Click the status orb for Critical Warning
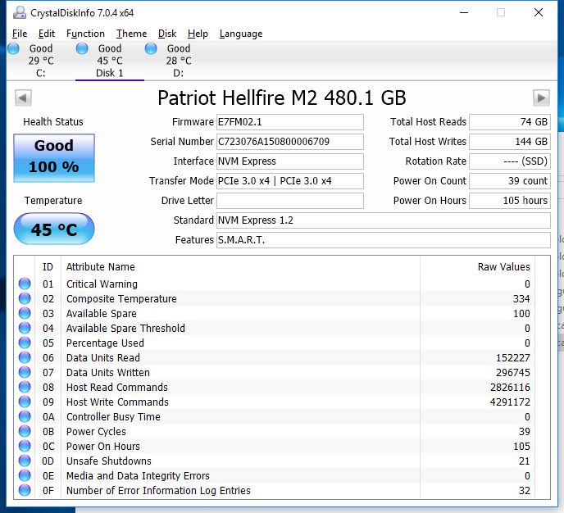The height and width of the screenshot is (513, 564). click(25, 284)
